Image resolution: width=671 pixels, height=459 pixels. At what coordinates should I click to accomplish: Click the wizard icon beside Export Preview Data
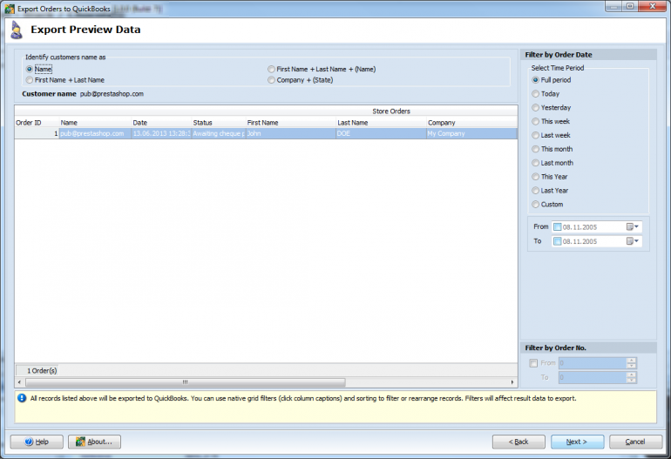(x=17, y=30)
